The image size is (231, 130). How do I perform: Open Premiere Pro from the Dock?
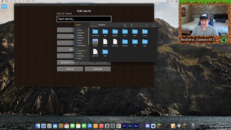click(124, 126)
